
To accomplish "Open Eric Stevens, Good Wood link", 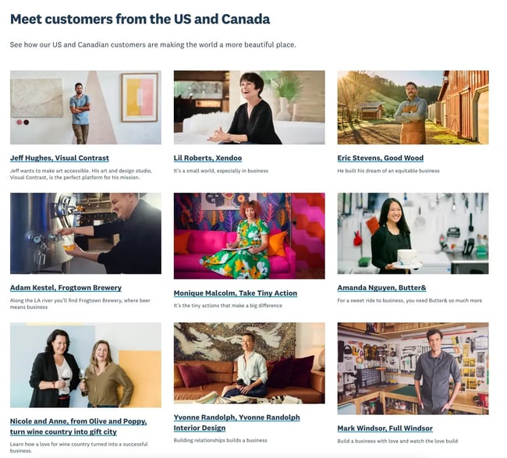I will click(380, 158).
